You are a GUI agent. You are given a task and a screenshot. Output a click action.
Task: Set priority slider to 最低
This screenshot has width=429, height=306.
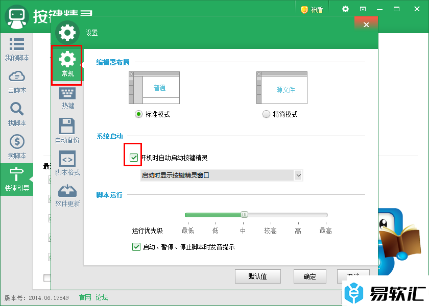tap(188, 215)
